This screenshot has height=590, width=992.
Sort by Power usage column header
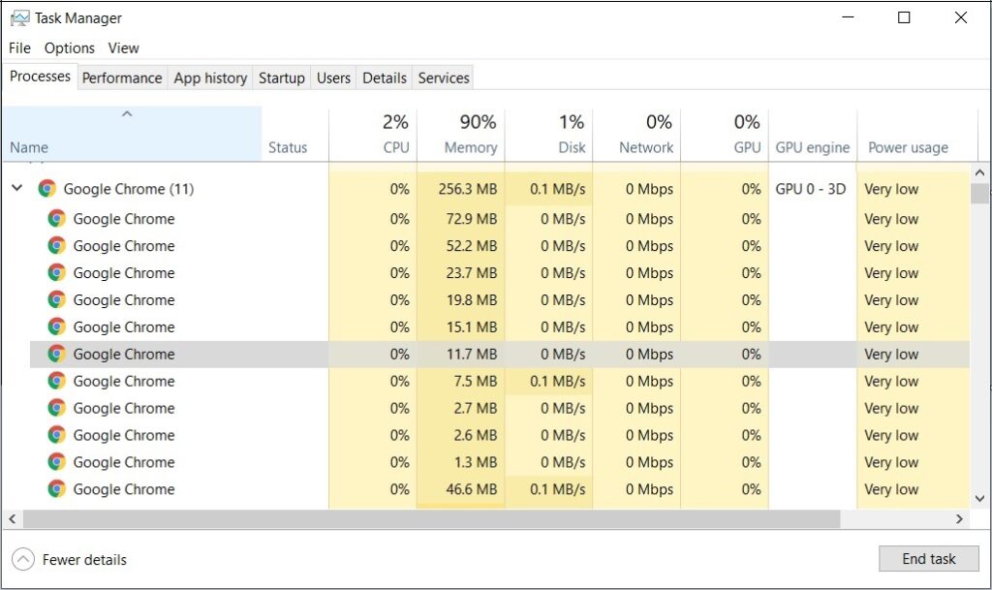[917, 134]
